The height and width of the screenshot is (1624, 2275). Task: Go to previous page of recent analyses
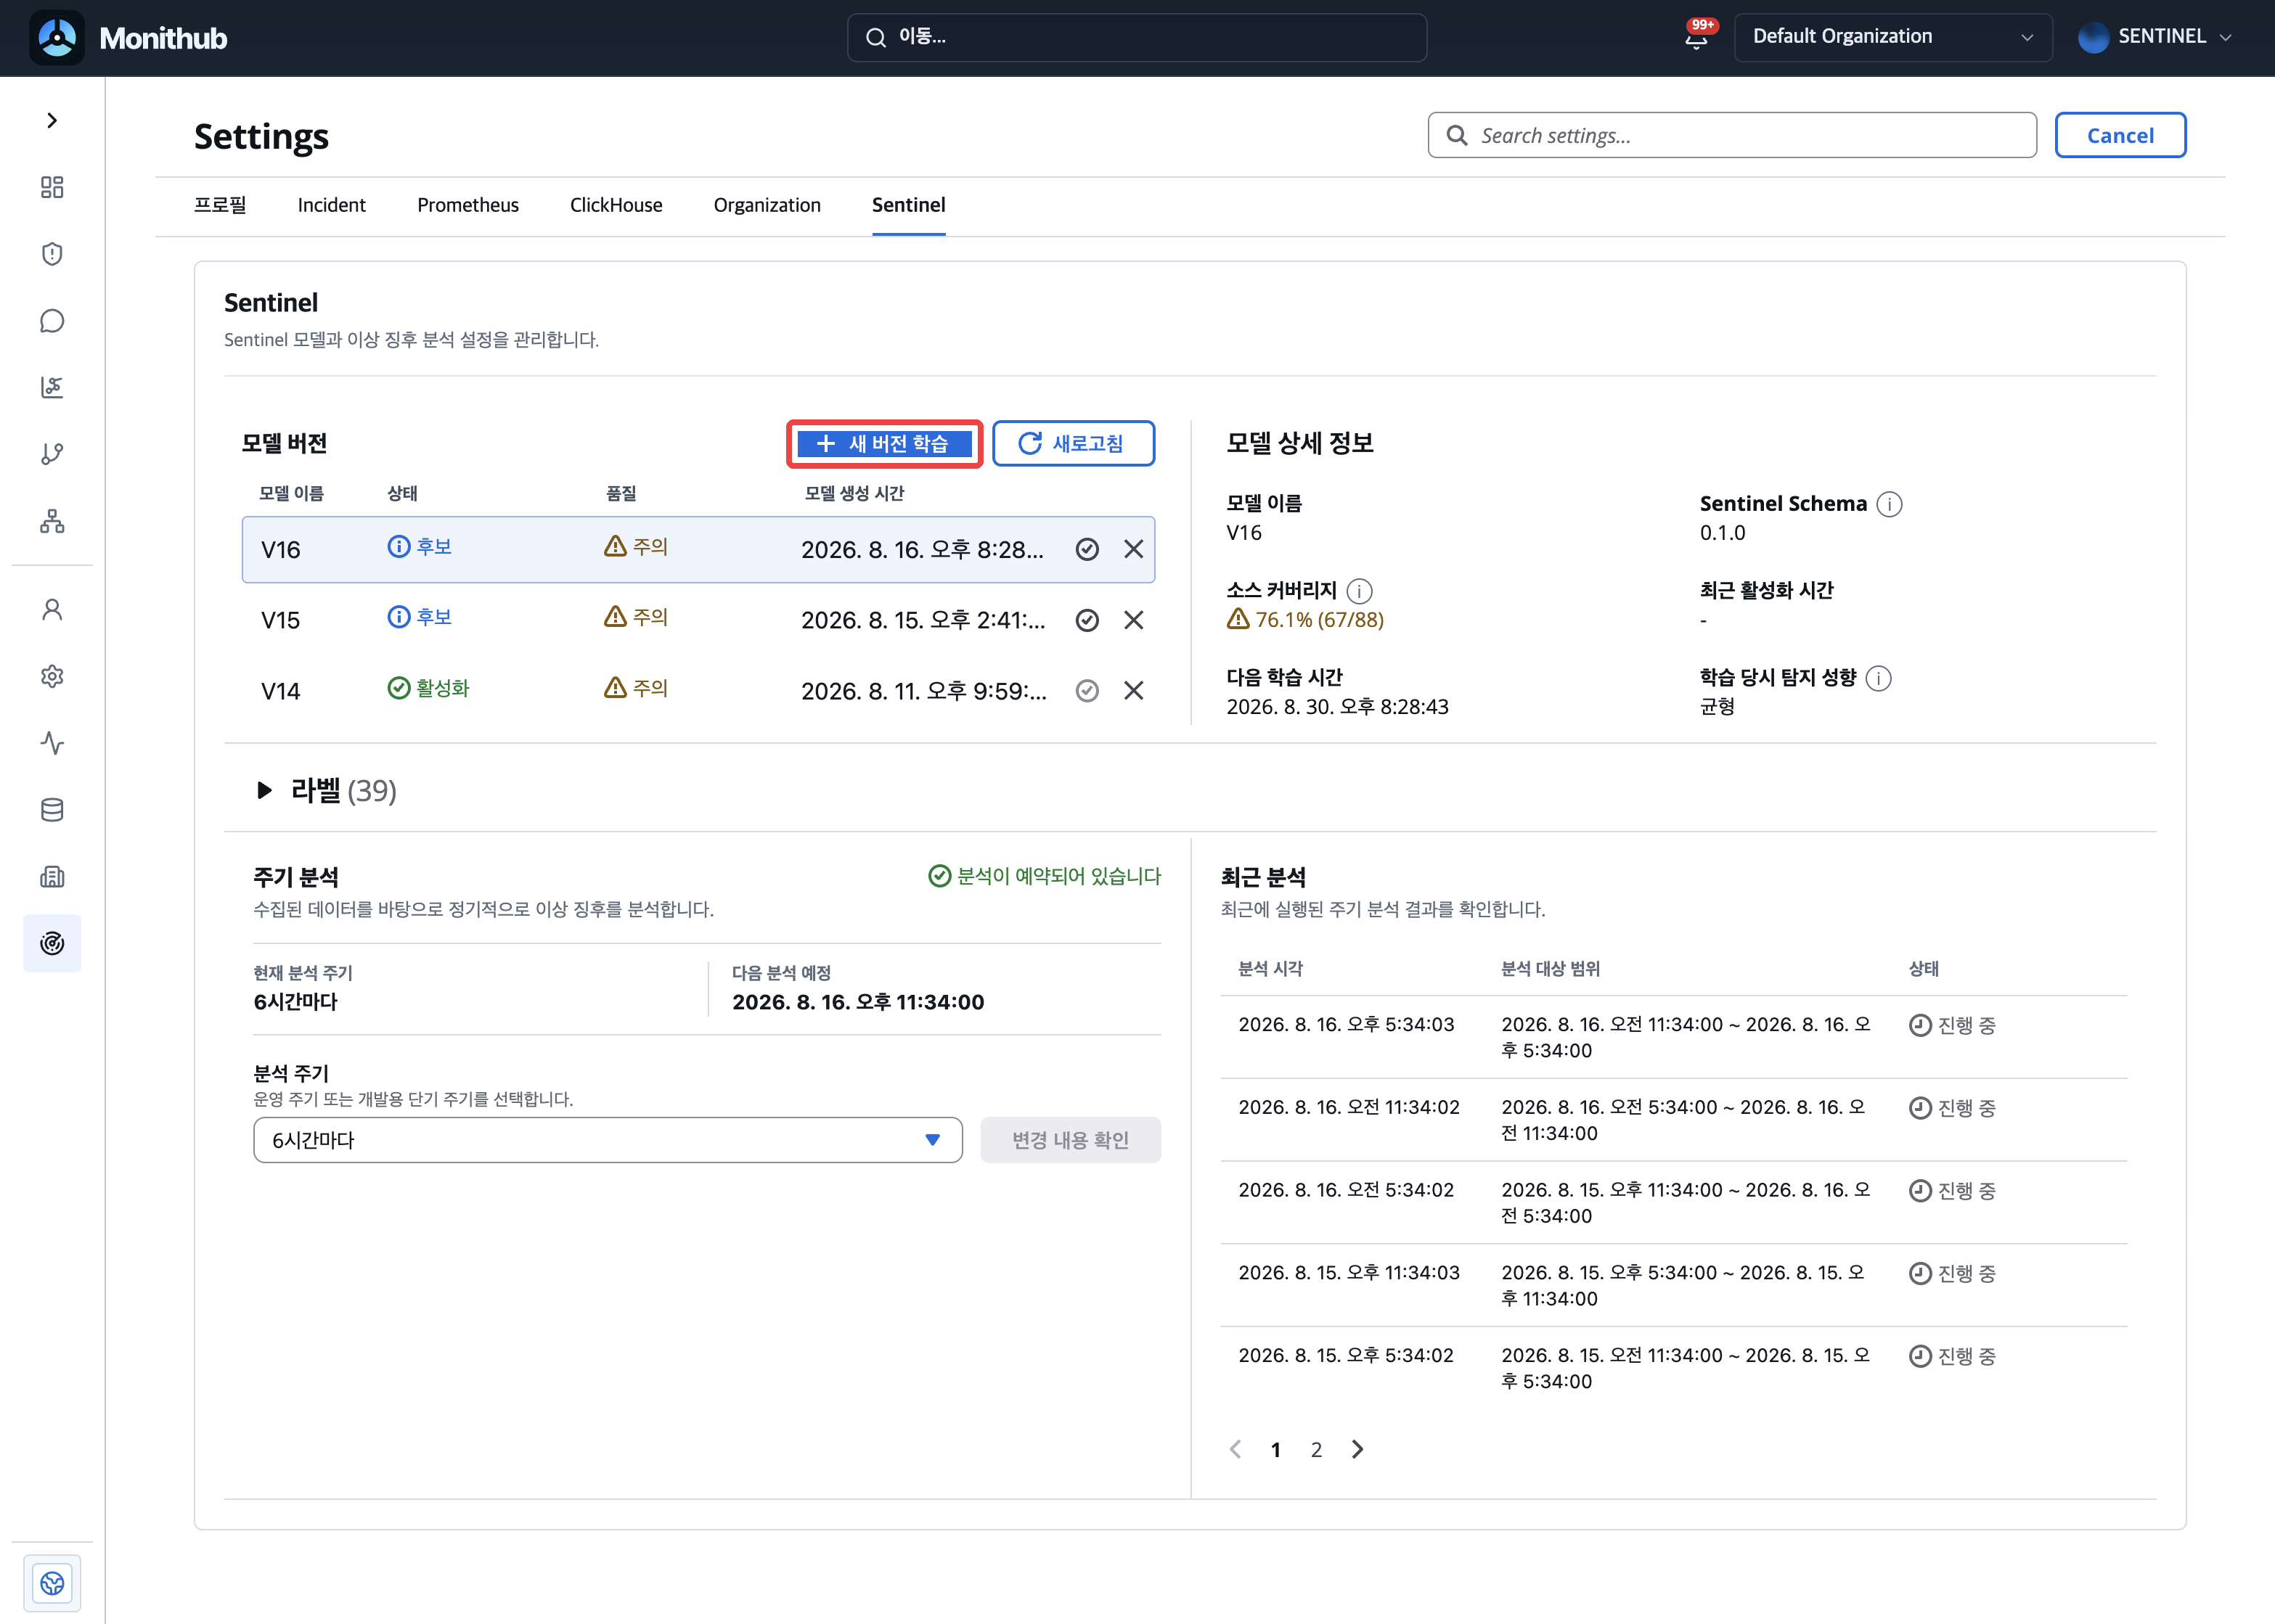(x=1235, y=1449)
